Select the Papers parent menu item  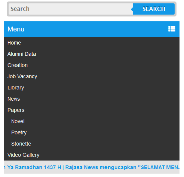point(91,110)
